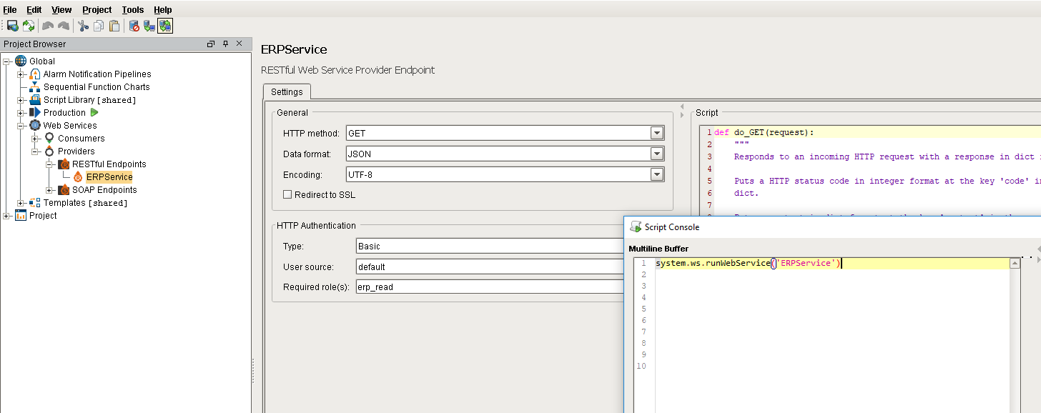Click the Copy icon in toolbar
The height and width of the screenshot is (413, 1041).
pos(99,26)
